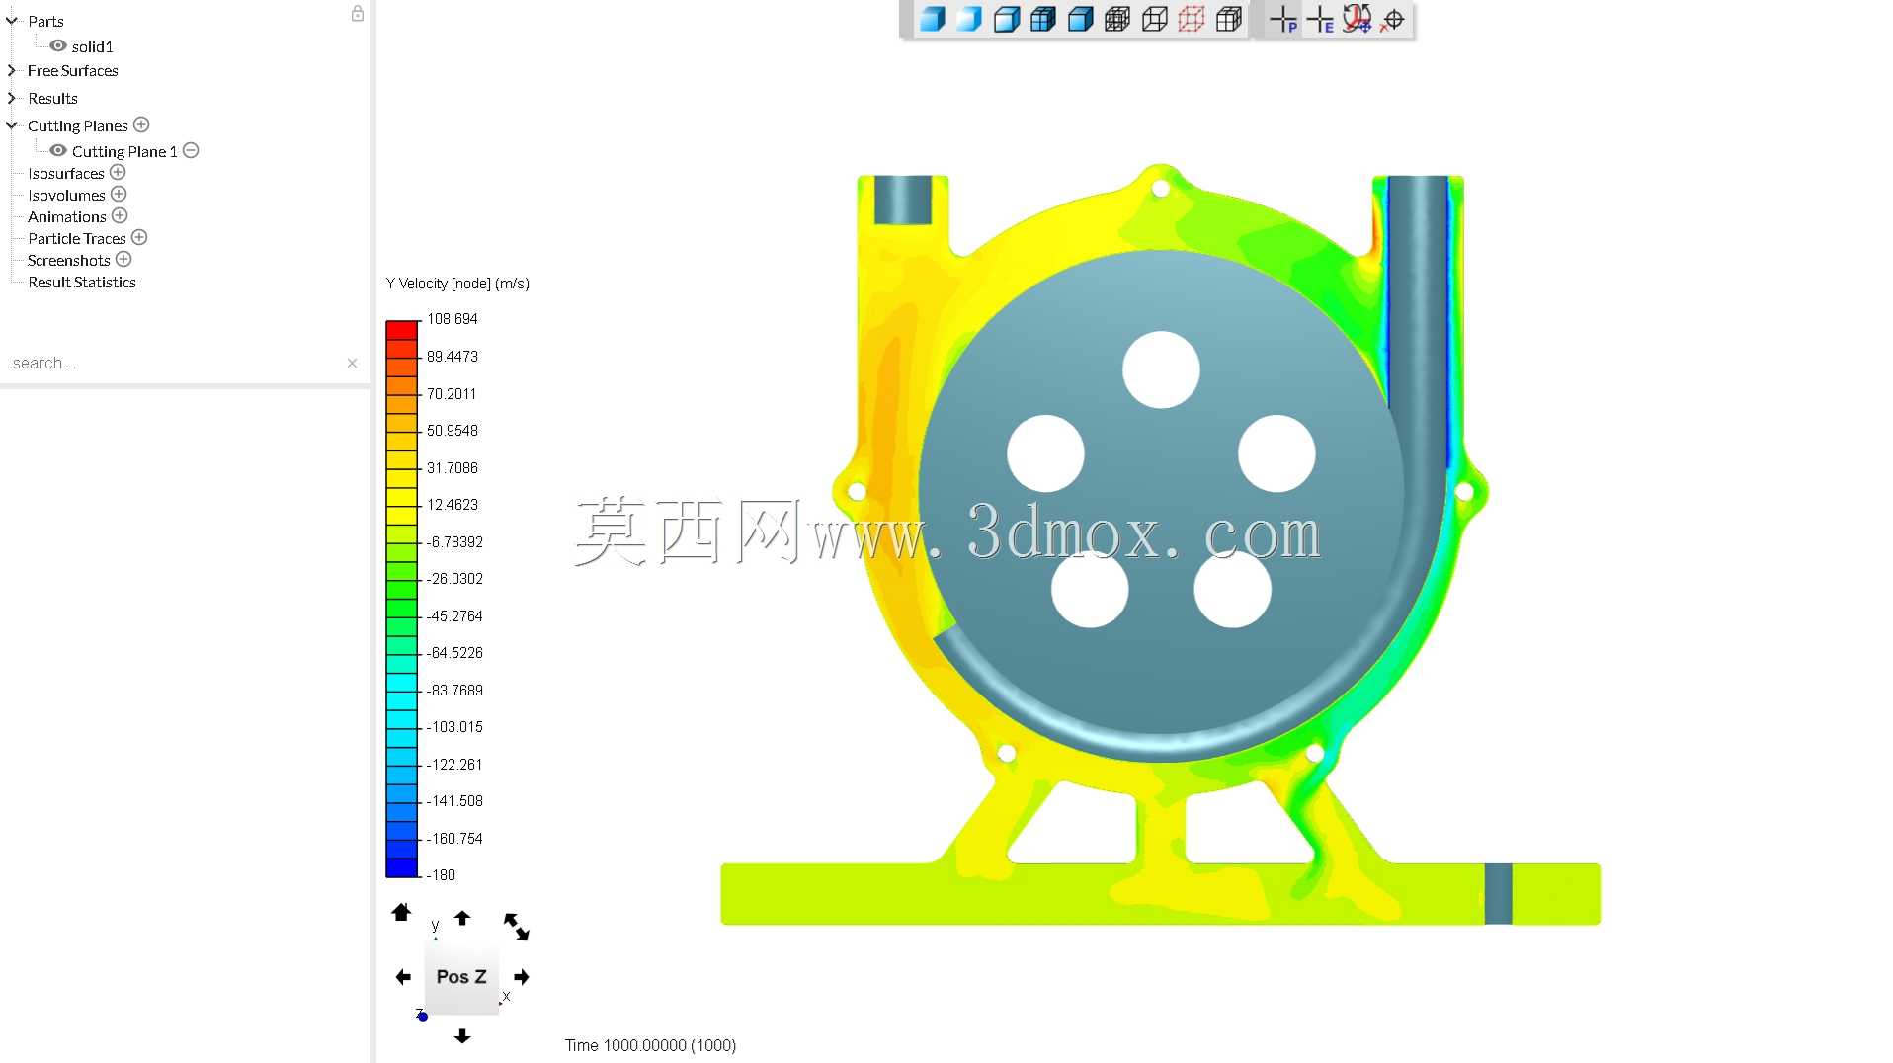Image resolution: width=1893 pixels, height=1063 pixels.
Task: Add a new cutting plane with plus icon
Action: 141,124
